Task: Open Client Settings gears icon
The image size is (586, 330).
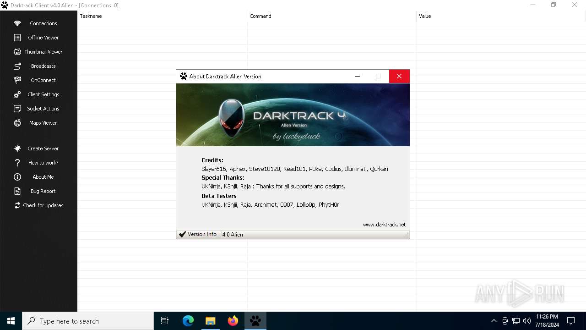Action: (x=17, y=94)
